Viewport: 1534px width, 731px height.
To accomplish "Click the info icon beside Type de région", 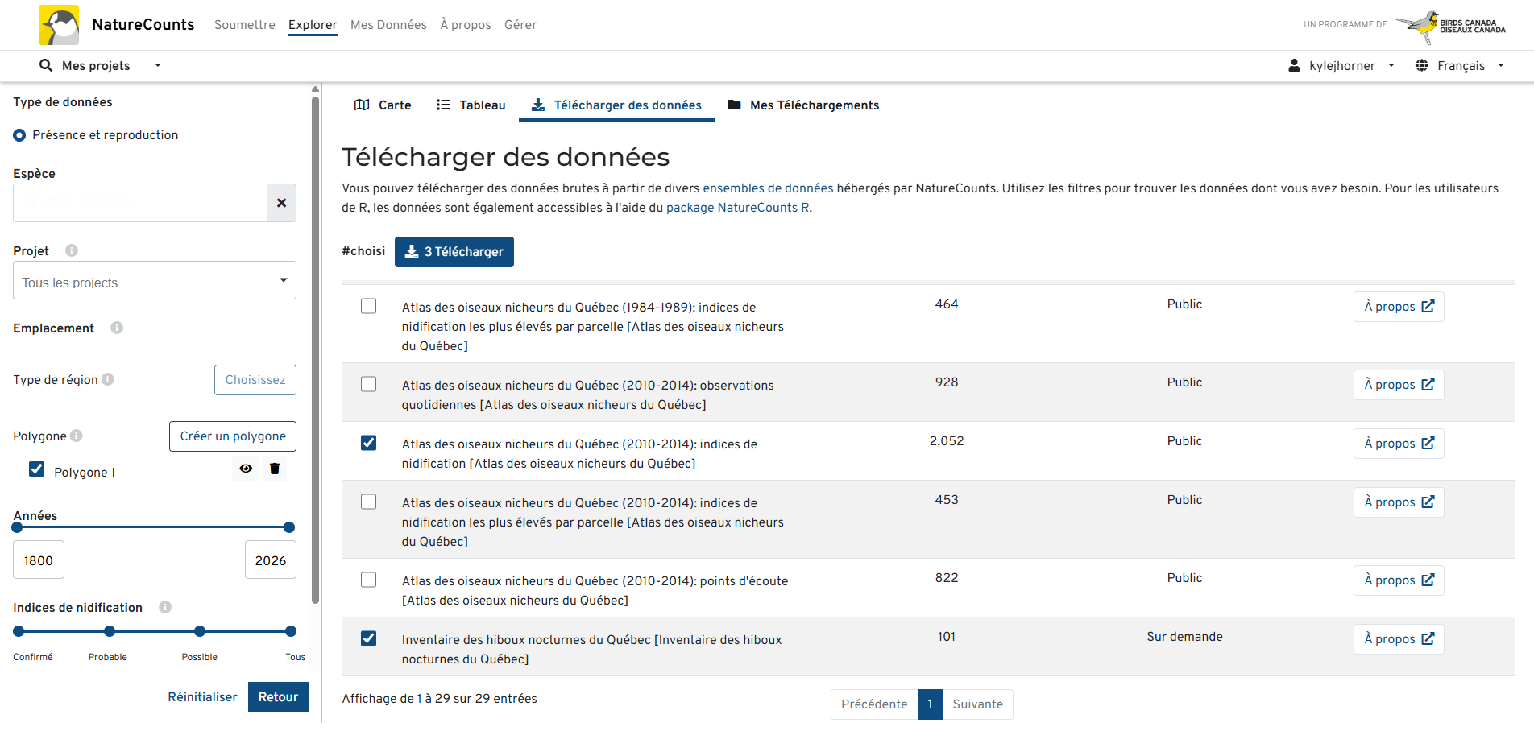I will (x=108, y=379).
